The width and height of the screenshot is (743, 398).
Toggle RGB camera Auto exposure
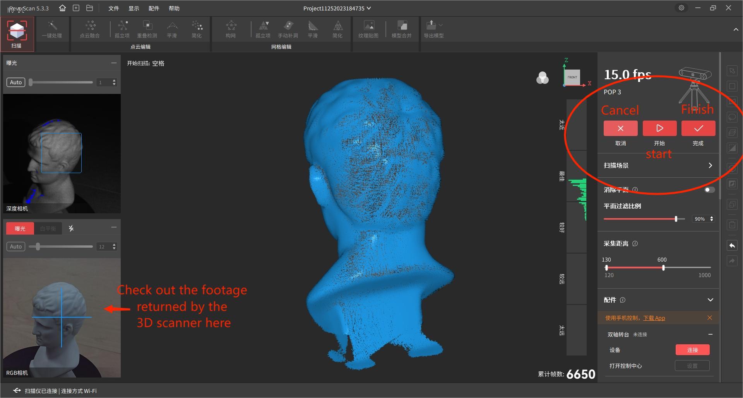(16, 247)
